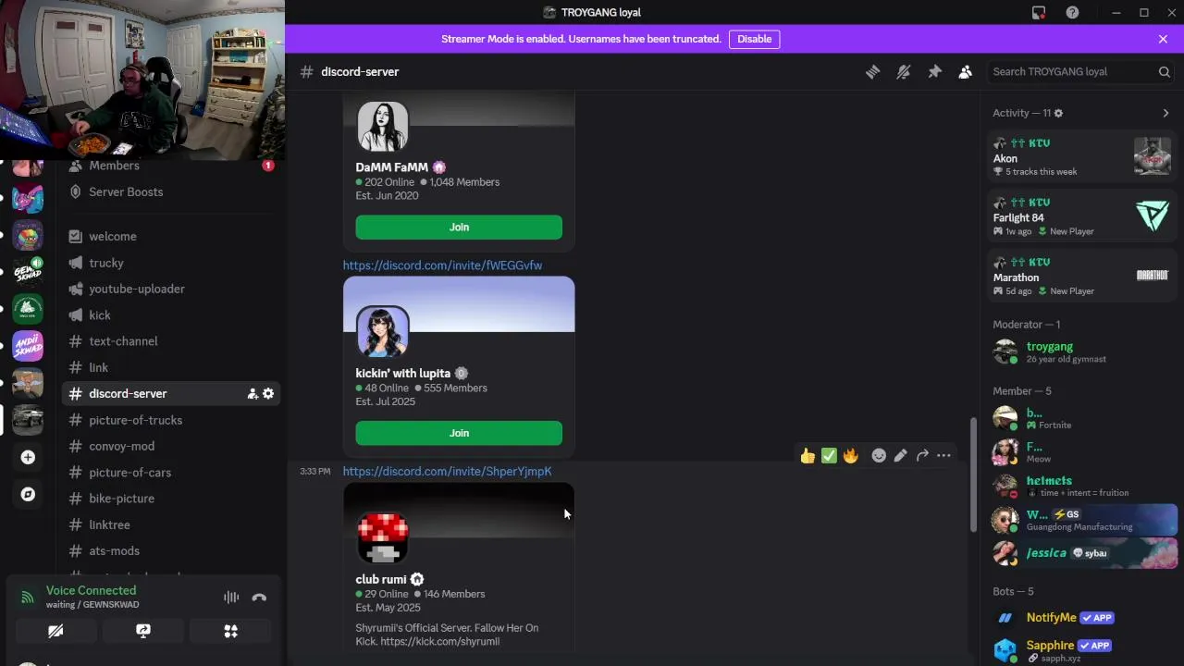View moderator troygang's profile

(x=1081, y=352)
